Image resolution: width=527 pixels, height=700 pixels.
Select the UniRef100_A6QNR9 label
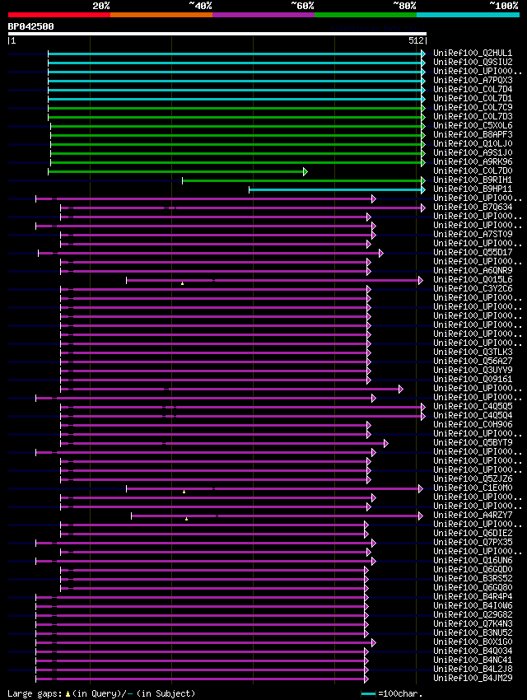pos(473,271)
